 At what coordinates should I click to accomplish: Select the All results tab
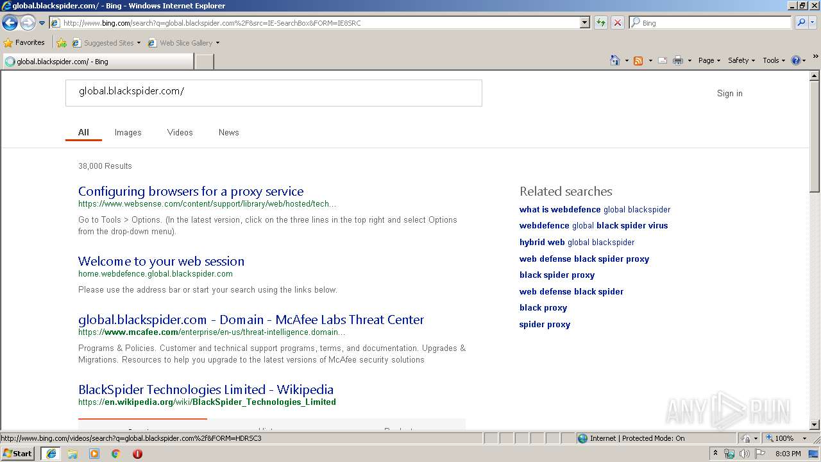pos(83,132)
